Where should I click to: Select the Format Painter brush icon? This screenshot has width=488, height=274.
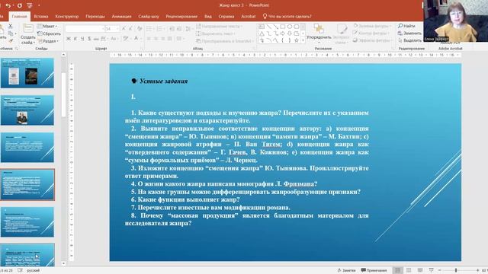[11, 40]
